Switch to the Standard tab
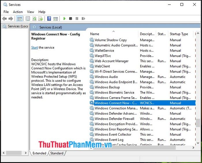Viewport: 202px width, 163px height. (x=57, y=153)
